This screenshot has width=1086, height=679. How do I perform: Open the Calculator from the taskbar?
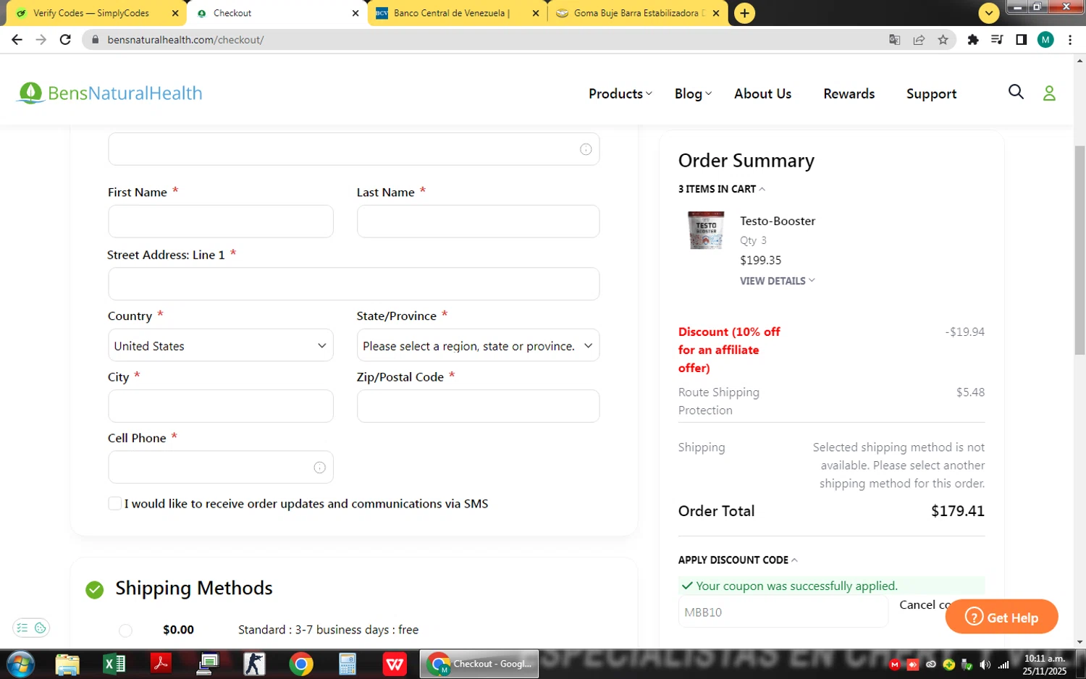click(348, 664)
